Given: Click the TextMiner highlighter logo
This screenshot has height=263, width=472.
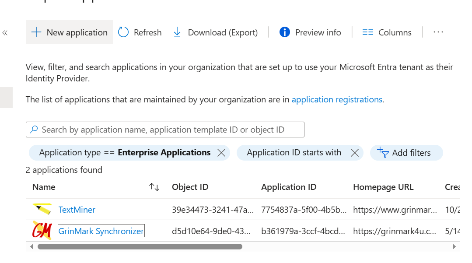Looking at the screenshot, I should (x=42, y=209).
